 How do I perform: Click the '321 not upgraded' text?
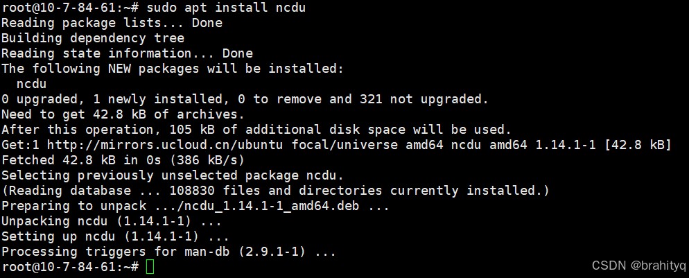(x=424, y=99)
